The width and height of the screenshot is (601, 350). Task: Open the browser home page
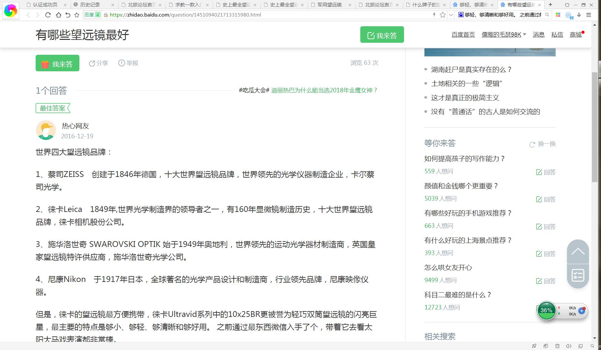coord(58,15)
